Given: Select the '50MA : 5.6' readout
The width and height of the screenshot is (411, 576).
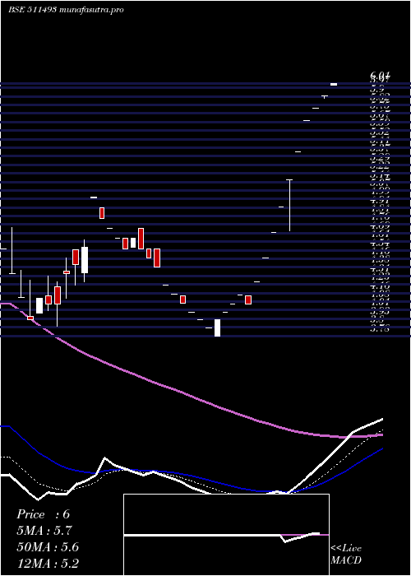Looking at the screenshot, I should pos(48,547).
